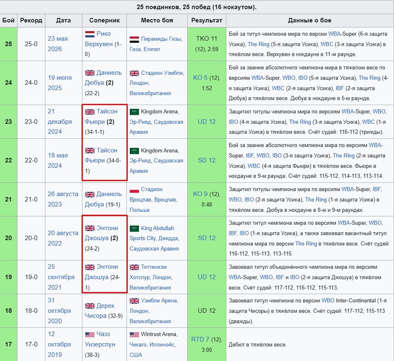Image resolution: width=394 pixels, height=361 pixels.
Task: Click the The Ring link in fight 25 details
Action: point(258,44)
